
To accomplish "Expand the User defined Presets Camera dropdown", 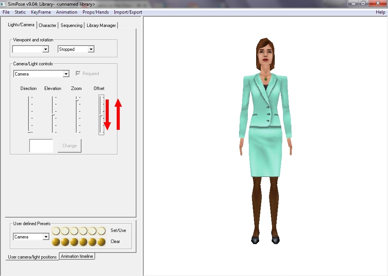I will tap(46, 237).
